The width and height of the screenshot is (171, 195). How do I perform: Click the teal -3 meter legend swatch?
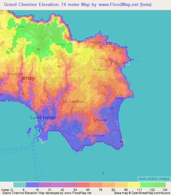[x=20, y=185]
